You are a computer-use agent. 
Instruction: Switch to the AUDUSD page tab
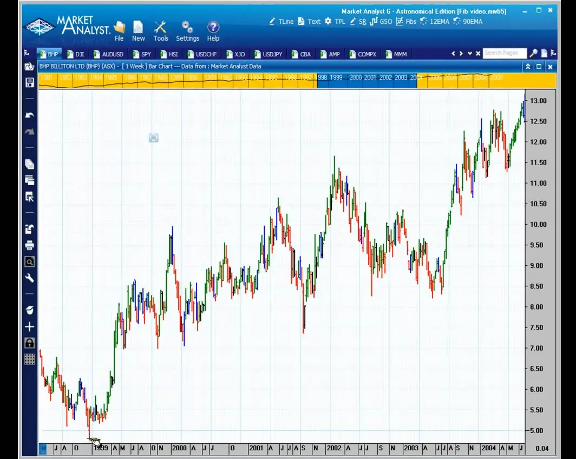108,54
